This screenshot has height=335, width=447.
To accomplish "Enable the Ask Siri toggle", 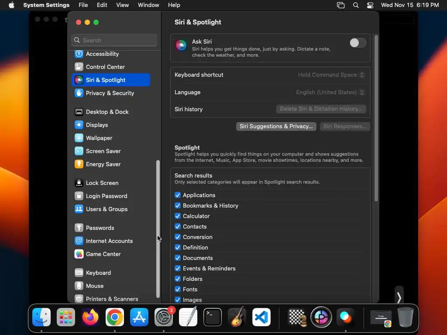I will pyautogui.click(x=358, y=43).
